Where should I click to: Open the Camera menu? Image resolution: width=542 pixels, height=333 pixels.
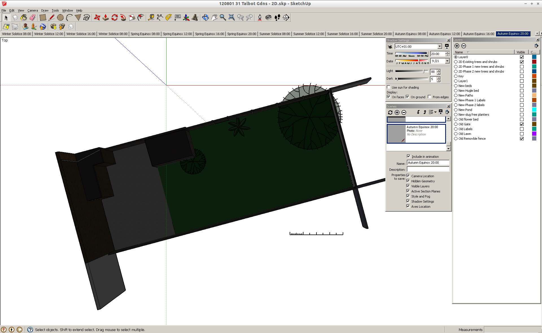(32, 10)
